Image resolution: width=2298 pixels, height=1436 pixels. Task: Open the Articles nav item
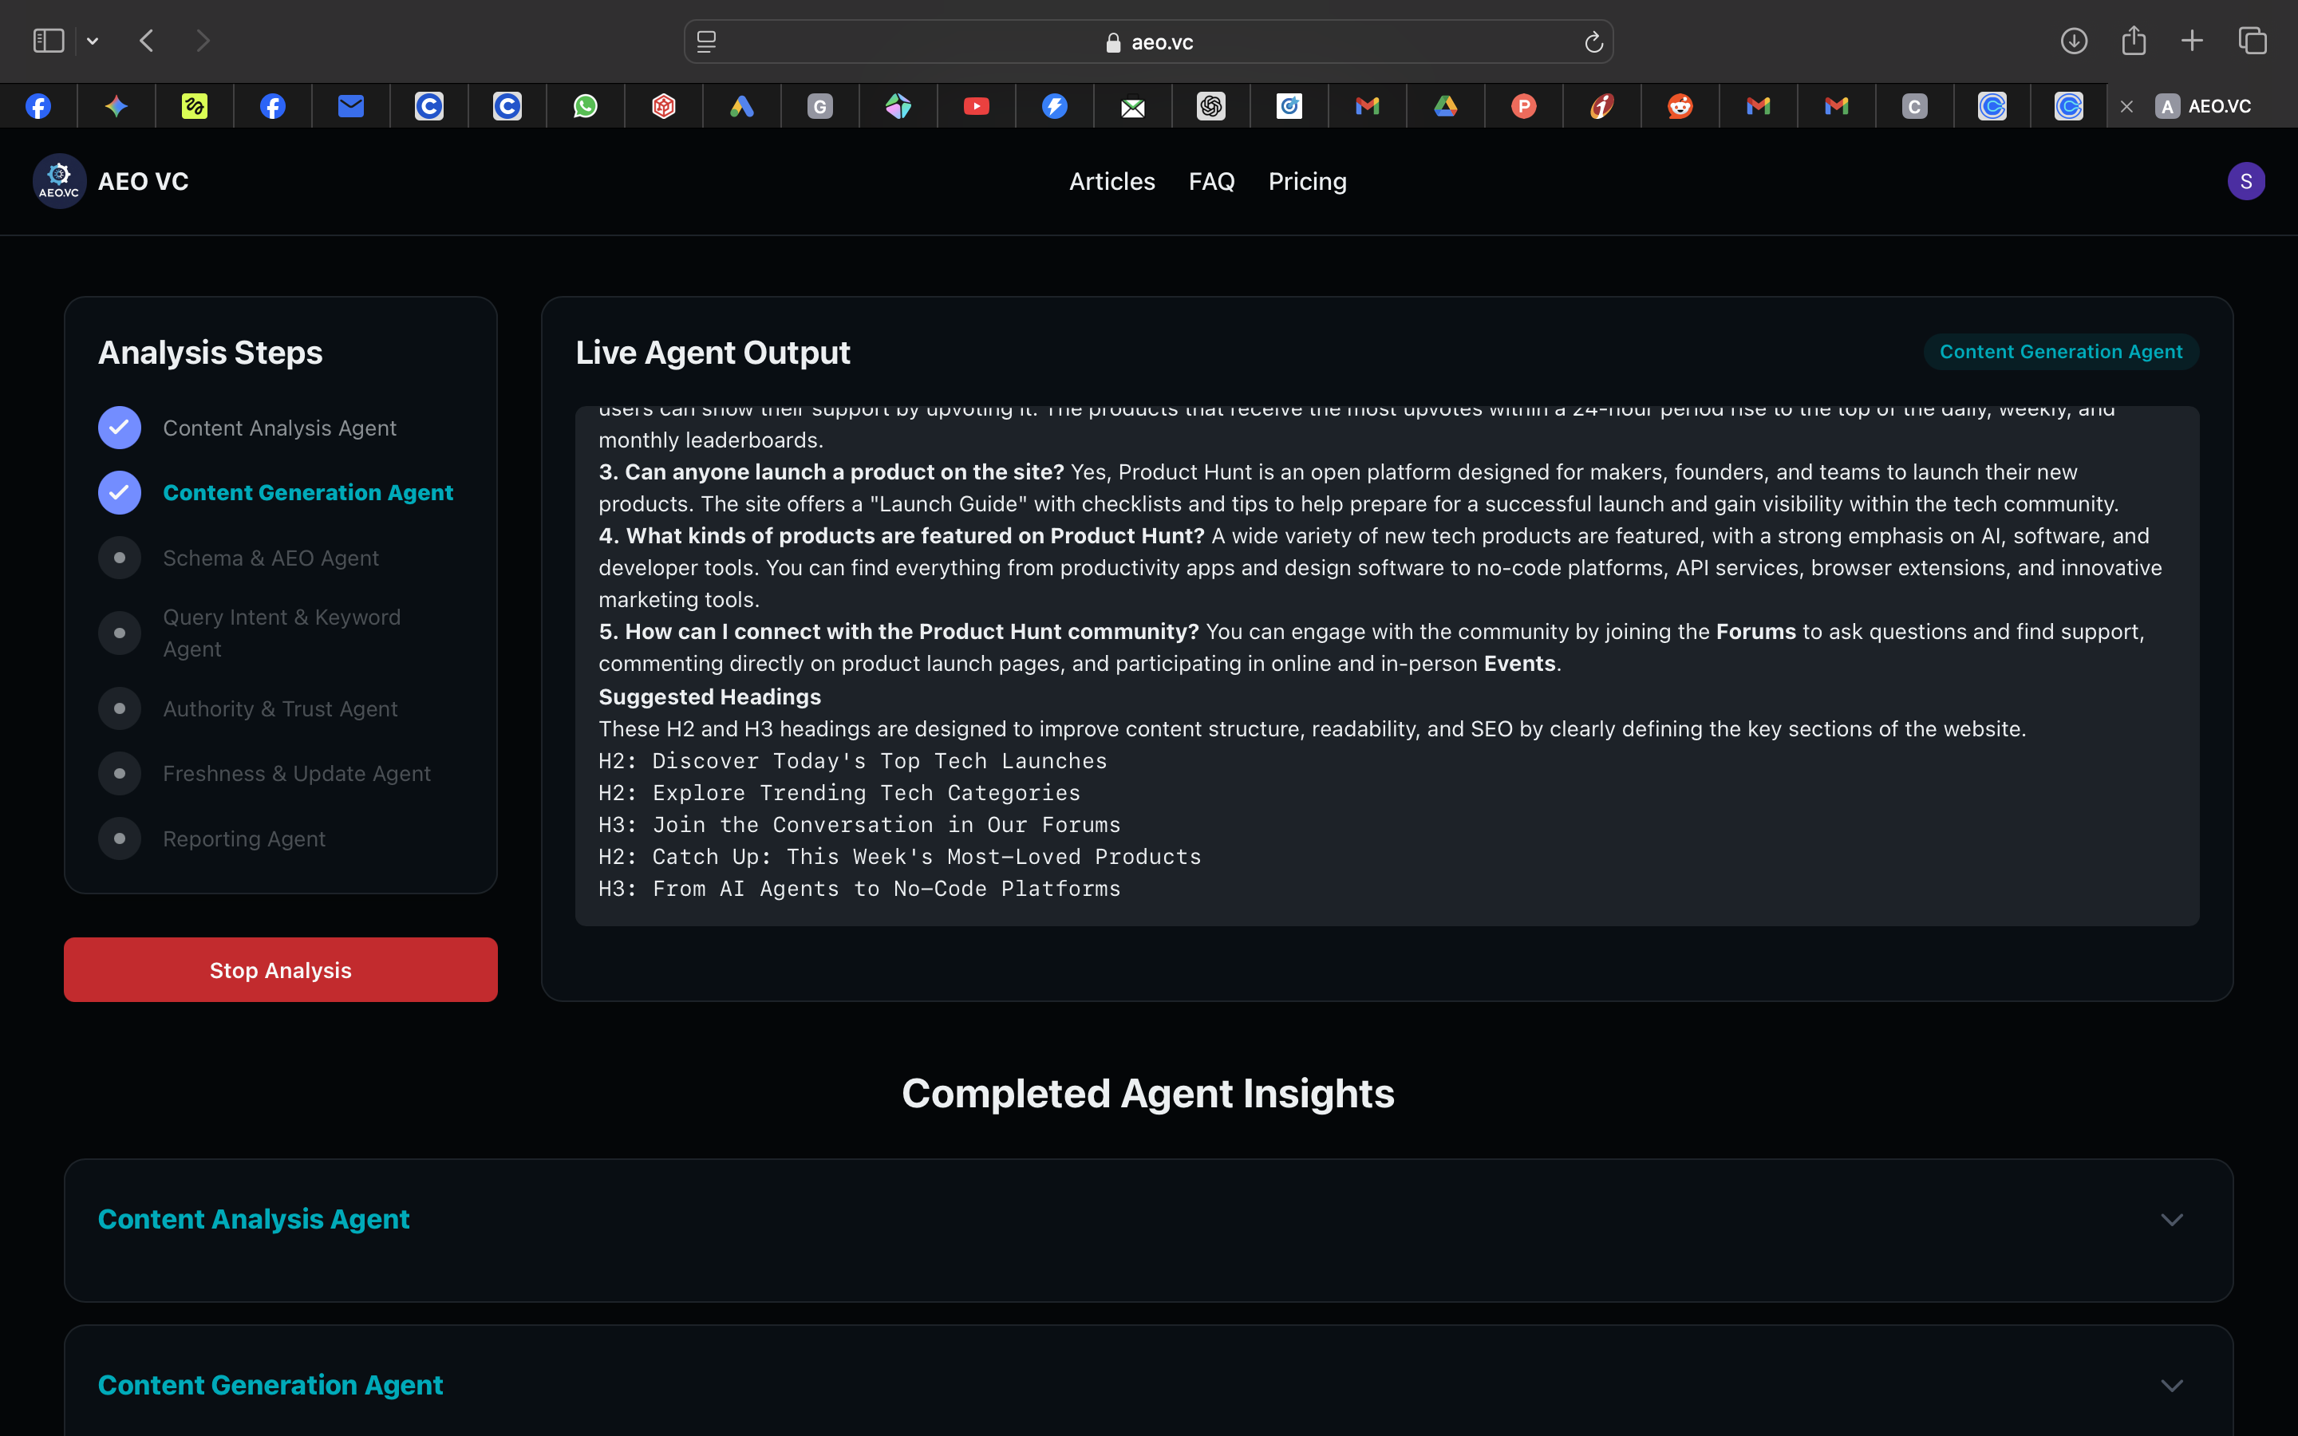pos(1112,181)
